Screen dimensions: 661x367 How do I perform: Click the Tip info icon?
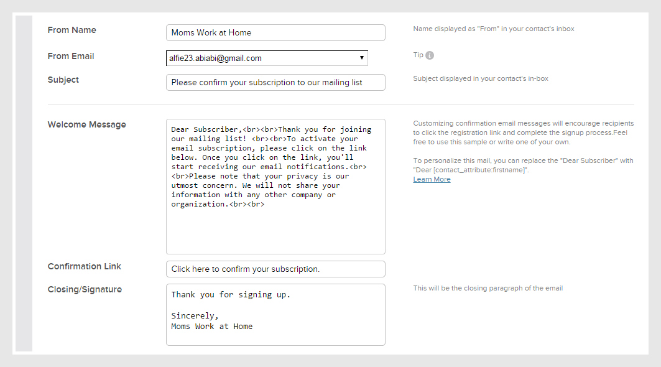[x=430, y=55]
